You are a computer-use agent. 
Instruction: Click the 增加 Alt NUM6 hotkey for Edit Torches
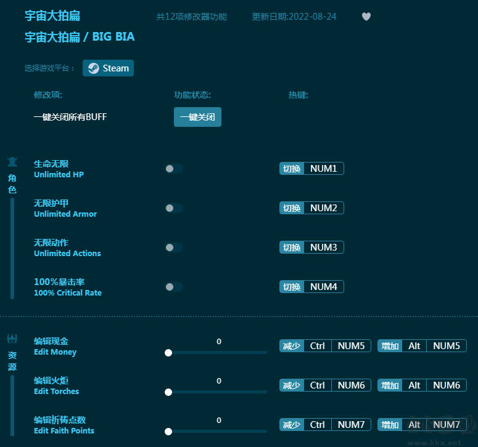(422, 385)
